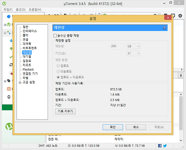Select 대기열 in settings tree
This screenshot has width=186, height=150.
point(27,57)
